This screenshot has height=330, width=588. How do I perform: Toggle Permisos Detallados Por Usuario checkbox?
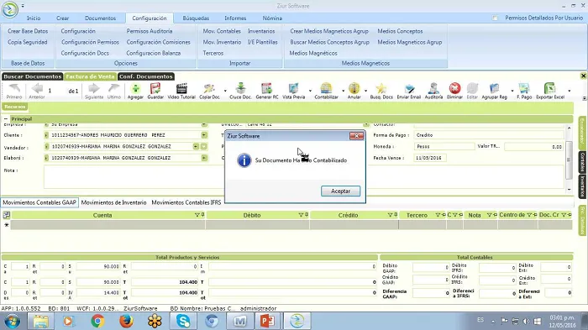tap(495, 18)
